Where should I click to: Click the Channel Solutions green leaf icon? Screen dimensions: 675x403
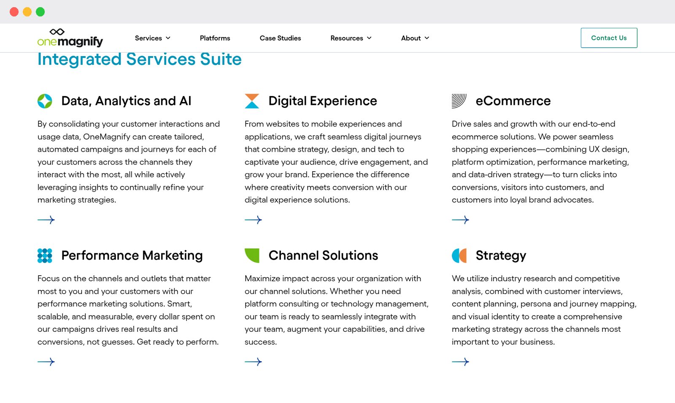pos(252,255)
